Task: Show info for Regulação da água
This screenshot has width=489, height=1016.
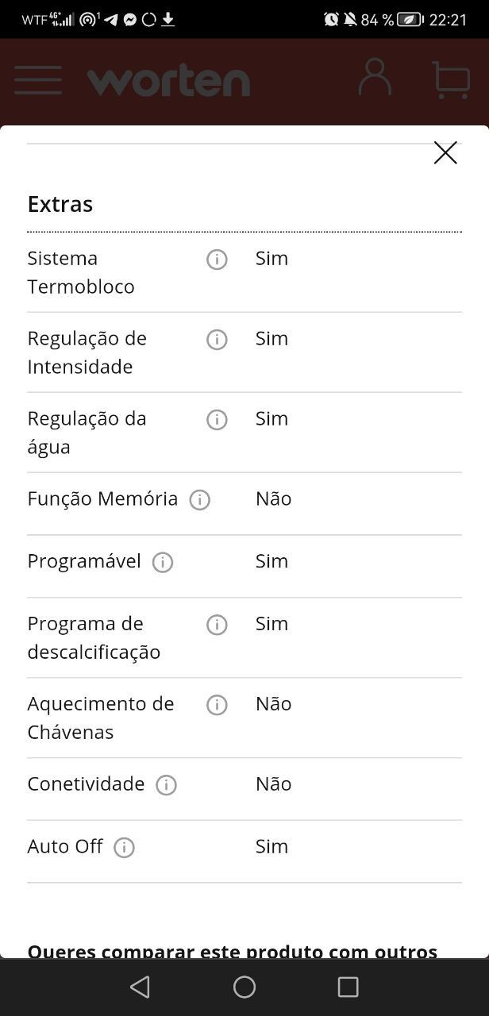Action: pyautogui.click(x=217, y=420)
